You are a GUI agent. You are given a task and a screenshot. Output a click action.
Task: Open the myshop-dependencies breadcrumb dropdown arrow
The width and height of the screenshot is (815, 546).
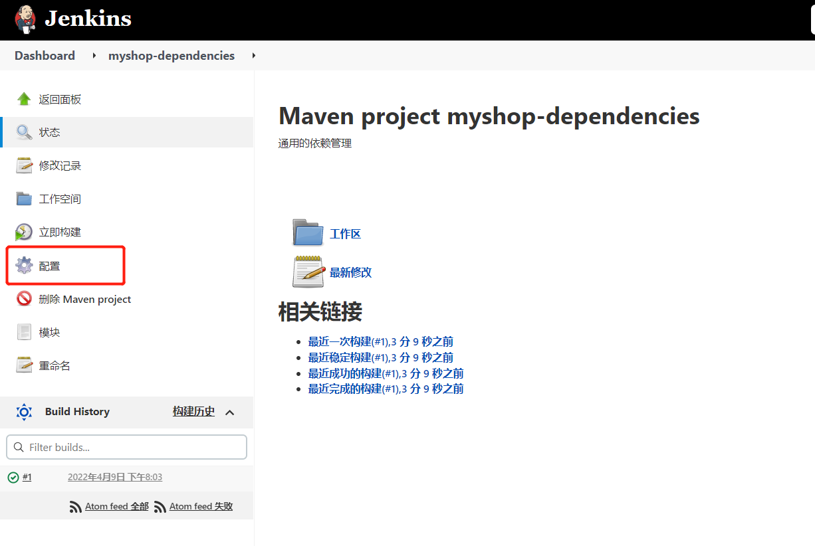tap(254, 56)
